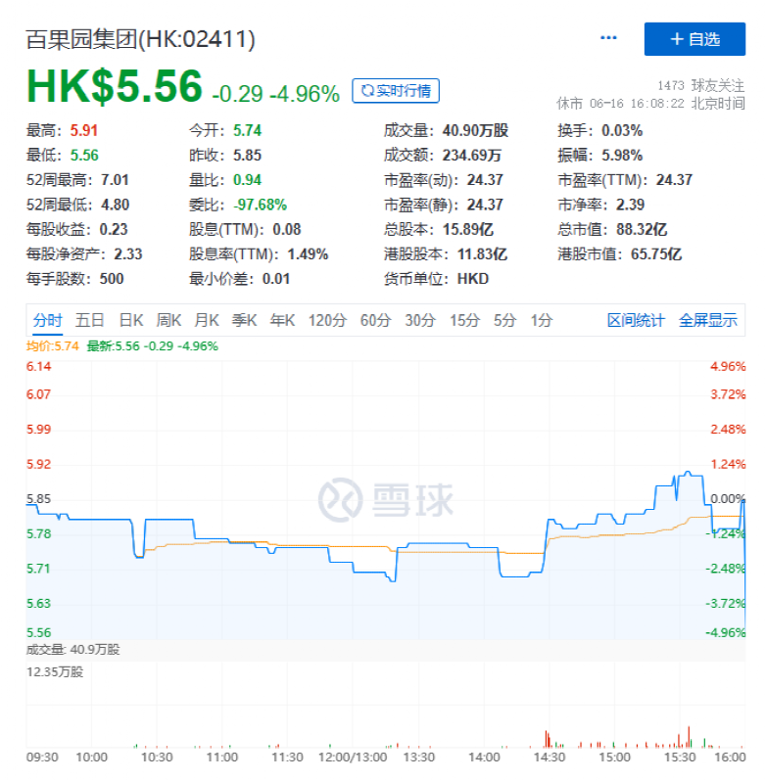Click the 14:30 time axis label
This screenshot has height=781, width=766.
click(x=550, y=758)
